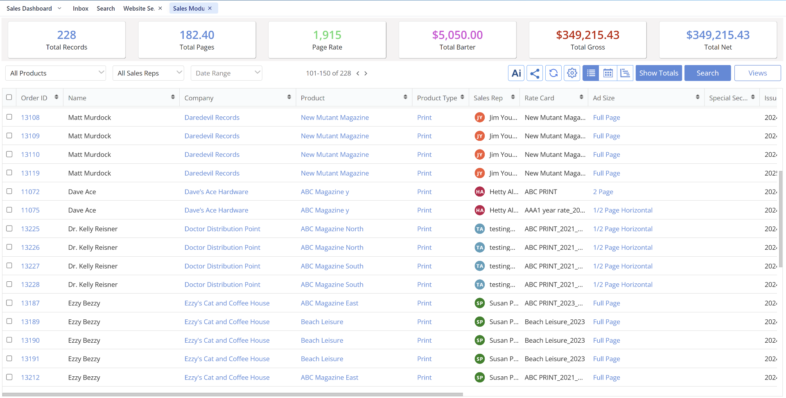The height and width of the screenshot is (398, 786).
Task: Open the All Products dropdown
Action: (56, 73)
